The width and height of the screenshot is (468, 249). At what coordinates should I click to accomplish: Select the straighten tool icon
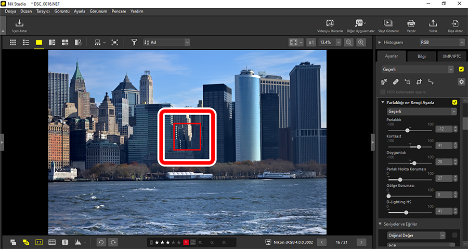[x=431, y=81]
